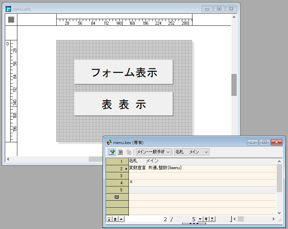The height and width of the screenshot is (229, 288).
Task: Minimize the menu.wfx window
Action: pyautogui.click(x=207, y=9)
